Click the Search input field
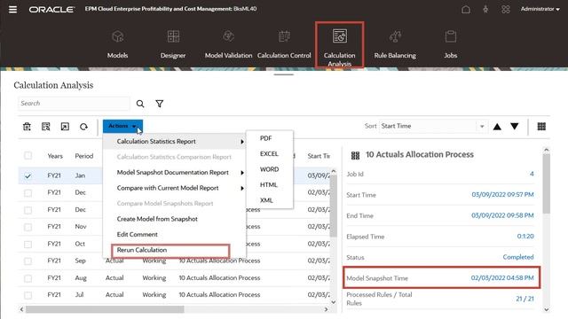 point(74,104)
